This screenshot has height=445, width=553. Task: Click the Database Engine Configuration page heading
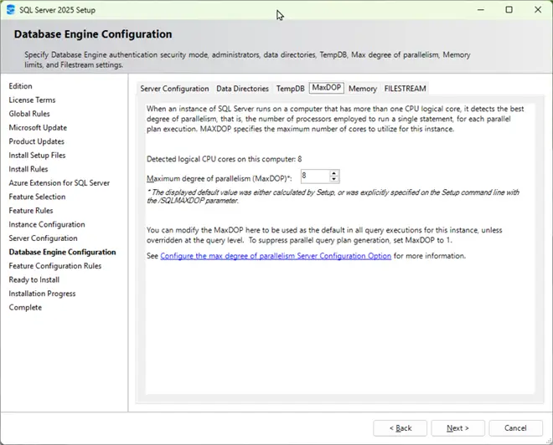[93, 34]
